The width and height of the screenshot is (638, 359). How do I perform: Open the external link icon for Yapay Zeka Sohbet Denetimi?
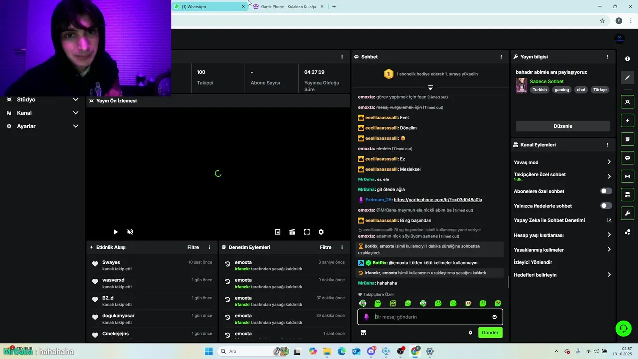tap(609, 220)
